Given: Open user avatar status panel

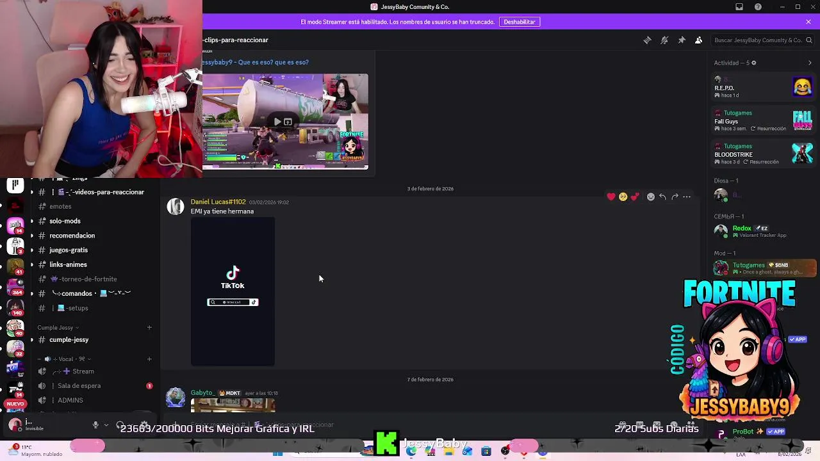Looking at the screenshot, I should pyautogui.click(x=15, y=425).
